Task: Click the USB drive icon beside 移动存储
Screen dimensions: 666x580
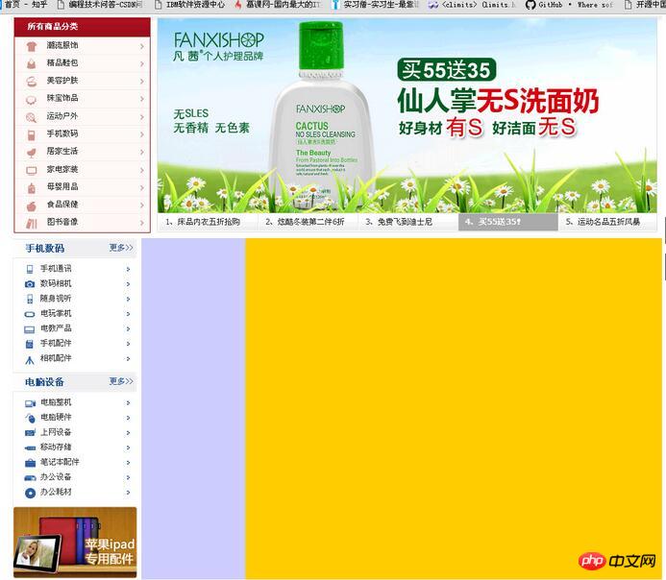Action: (x=30, y=447)
